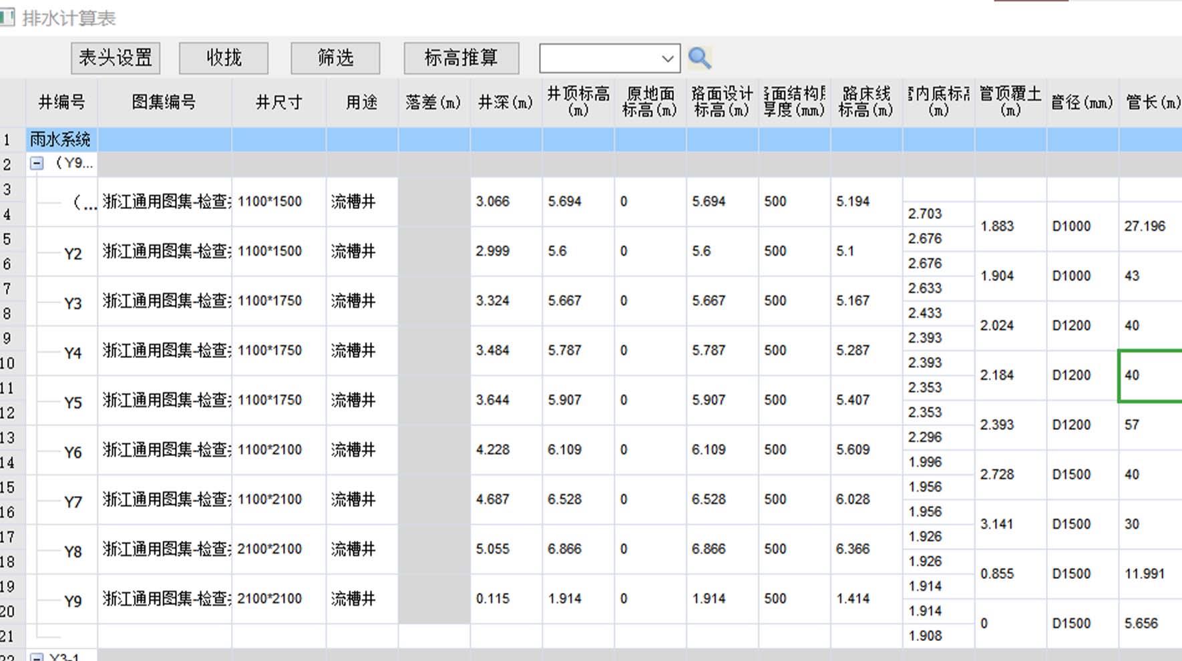Click pipe length cell 43

[x=1151, y=276]
